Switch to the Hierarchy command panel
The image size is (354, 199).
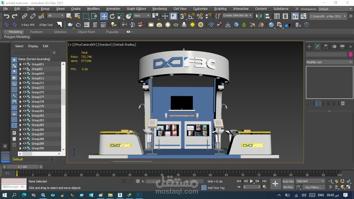(x=326, y=47)
